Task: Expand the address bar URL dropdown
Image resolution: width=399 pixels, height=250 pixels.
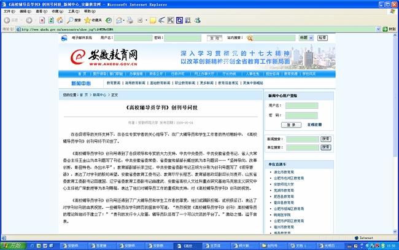Action: 378,29
